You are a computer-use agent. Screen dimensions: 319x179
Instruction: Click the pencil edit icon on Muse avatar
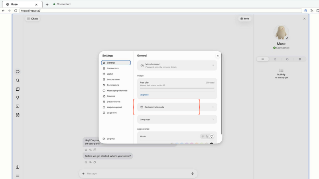tap(287, 38)
